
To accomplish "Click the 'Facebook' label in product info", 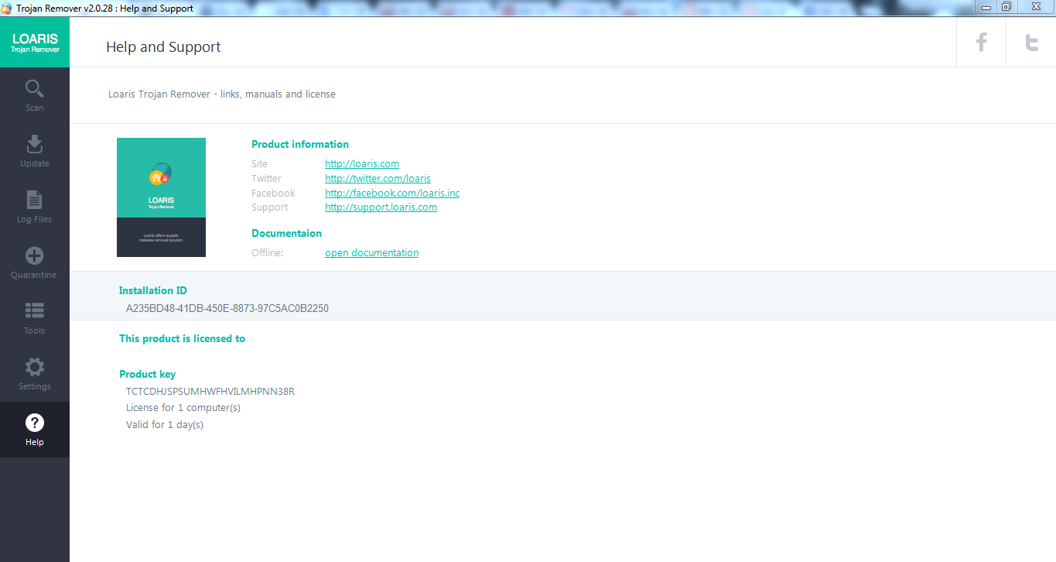I will coord(273,194).
